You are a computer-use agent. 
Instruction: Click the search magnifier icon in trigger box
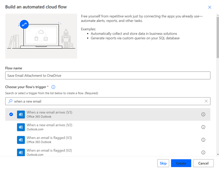point(10,101)
